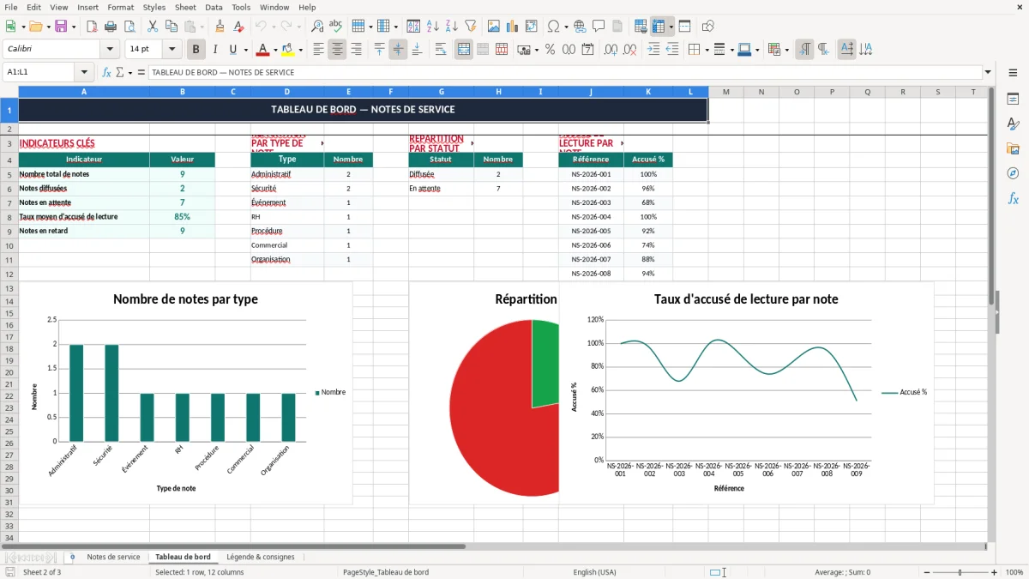Click the Sort Ascending icon
Image resolution: width=1029 pixels, height=579 pixels.
point(433,27)
